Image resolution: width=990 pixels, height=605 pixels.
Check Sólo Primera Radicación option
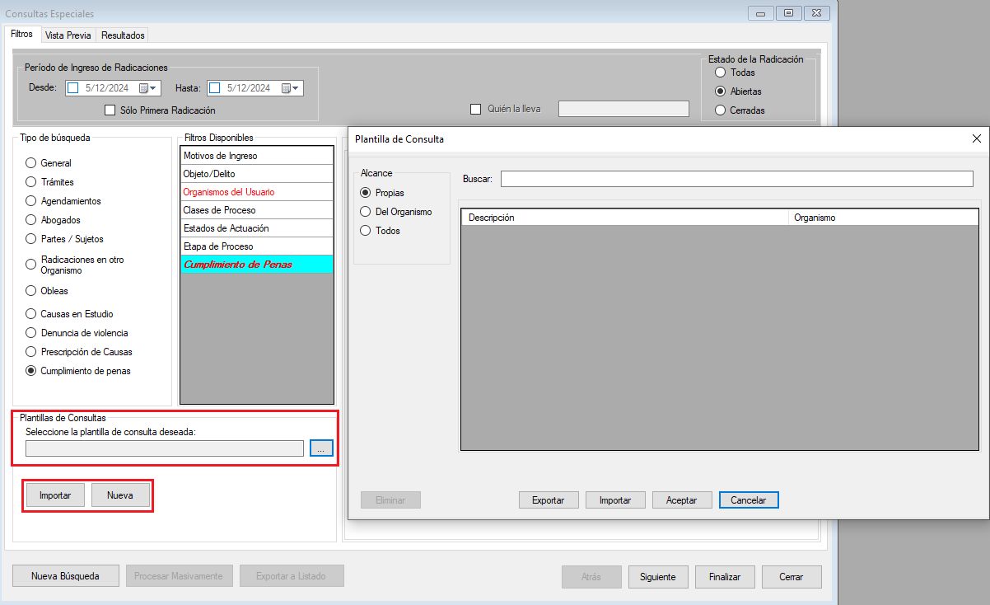(110, 110)
